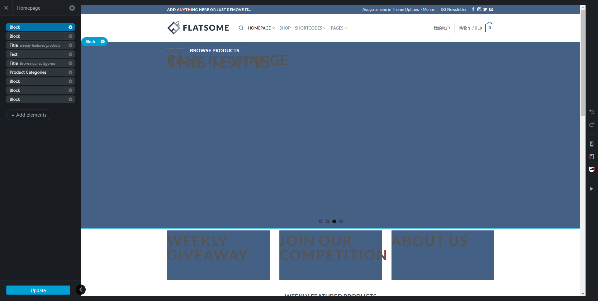Open the highlighted first Block's gear options
This screenshot has height=301, width=598.
click(x=70, y=27)
